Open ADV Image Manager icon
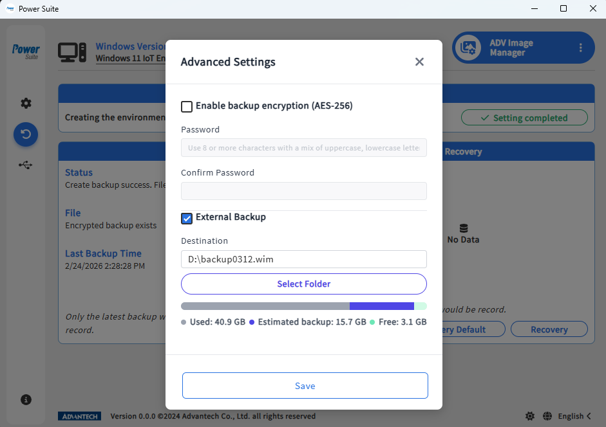606x427 pixels. point(468,48)
